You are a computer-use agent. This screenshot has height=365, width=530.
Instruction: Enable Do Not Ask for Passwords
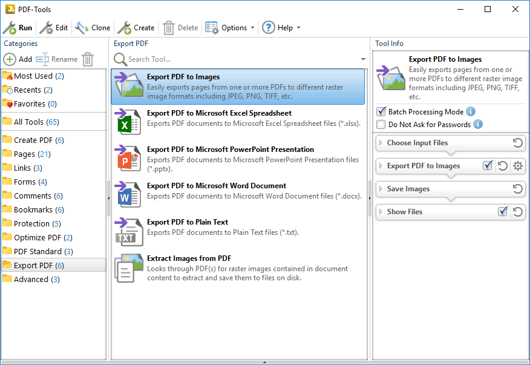tap(381, 125)
